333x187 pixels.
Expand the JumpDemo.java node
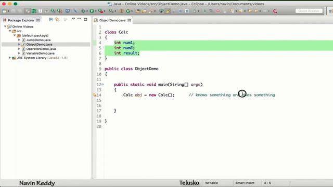[x=19, y=40]
